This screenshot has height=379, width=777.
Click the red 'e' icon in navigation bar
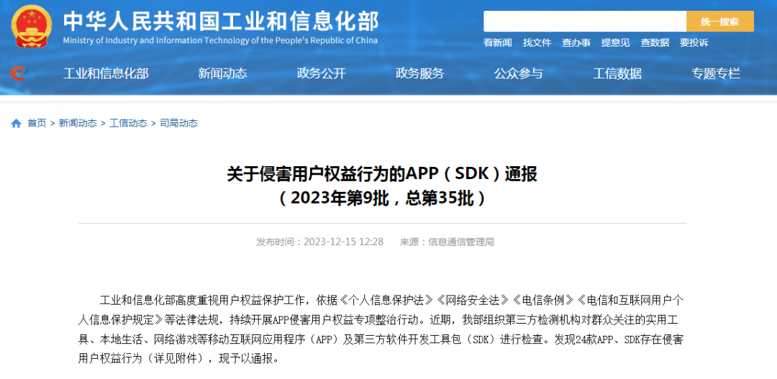tap(17, 73)
